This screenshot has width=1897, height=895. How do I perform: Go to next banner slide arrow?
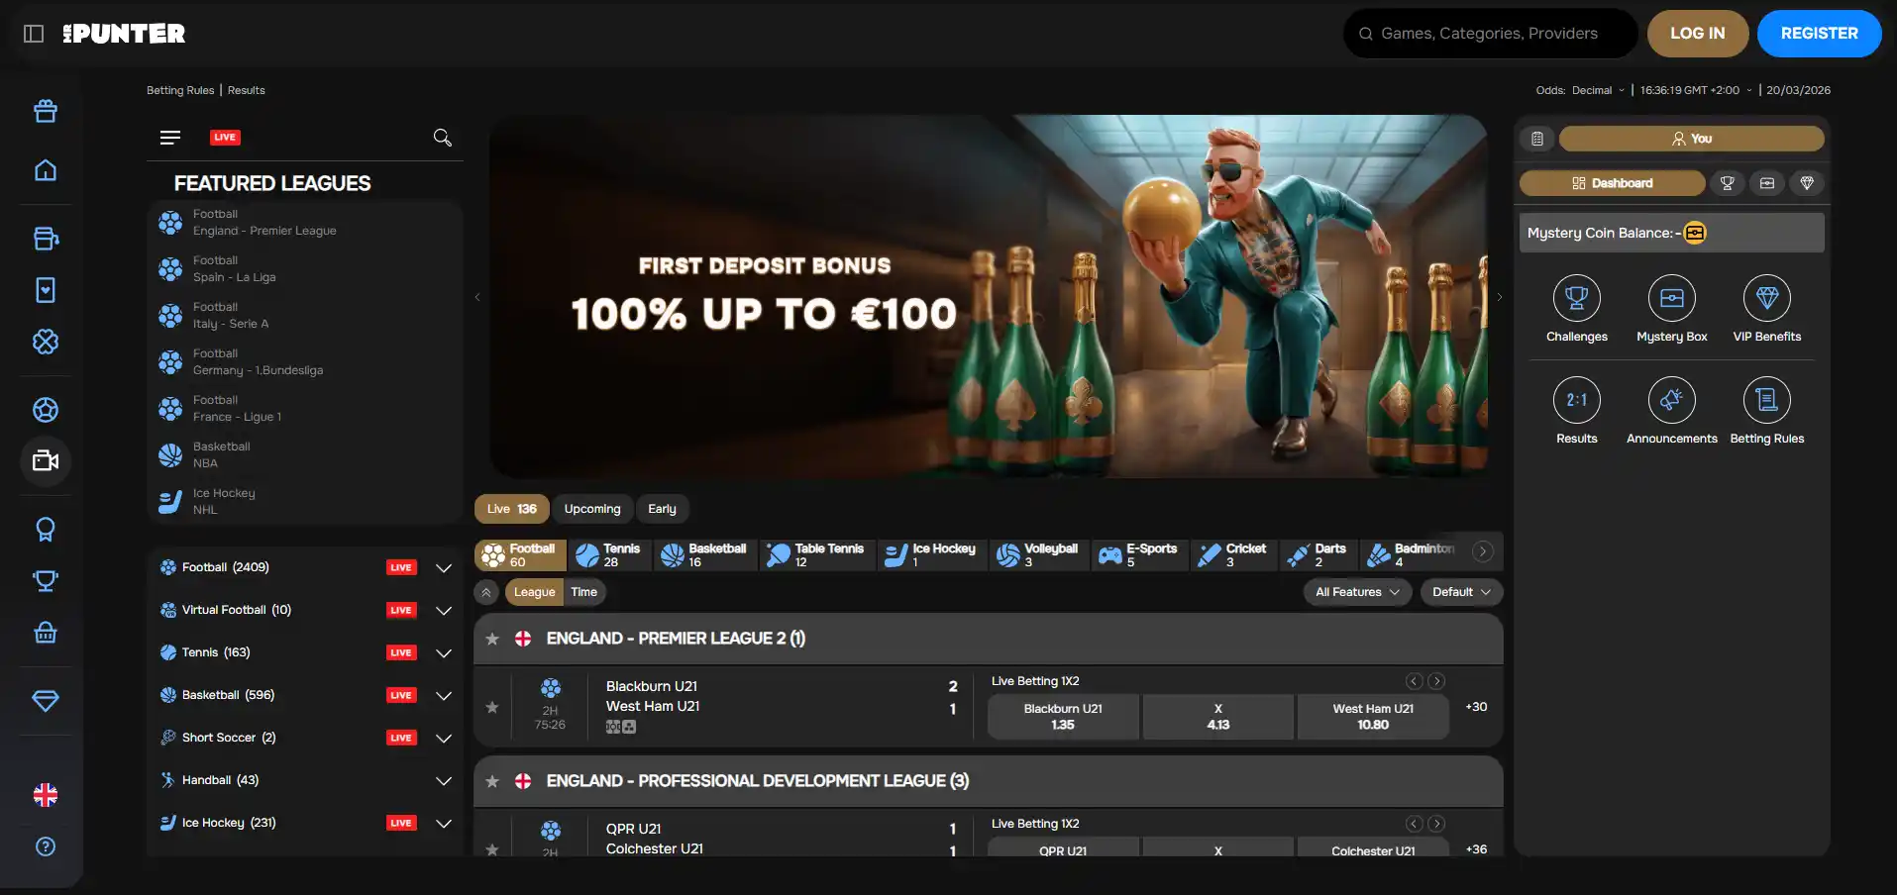[1499, 297]
